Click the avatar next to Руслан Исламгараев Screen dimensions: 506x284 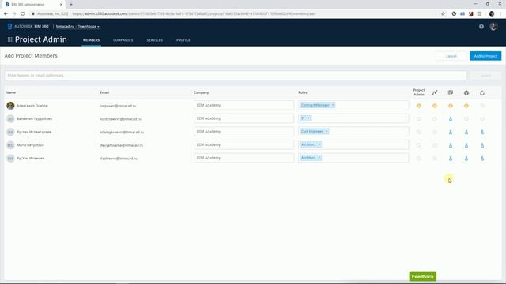pyautogui.click(x=10, y=132)
